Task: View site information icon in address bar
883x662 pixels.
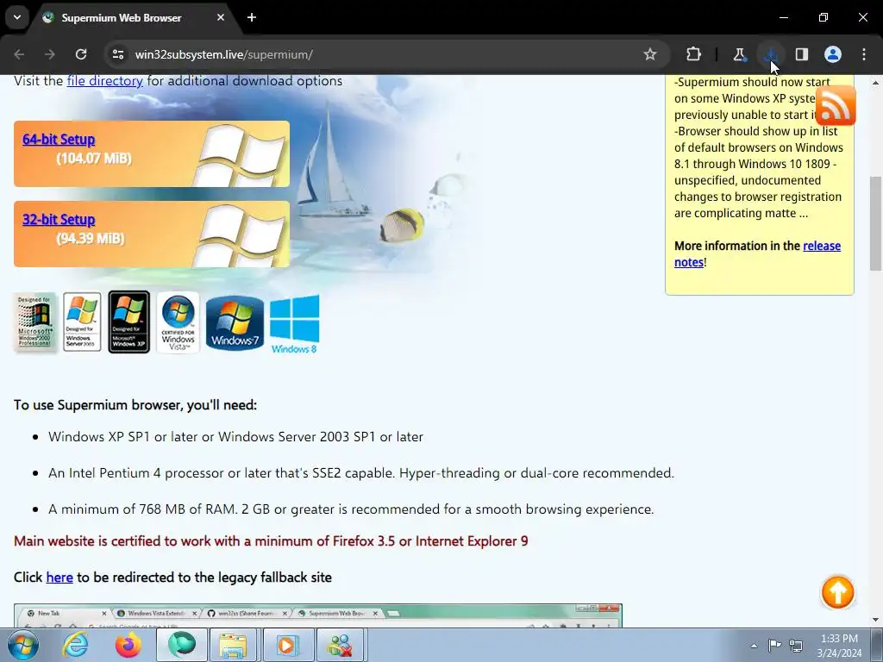Action: point(118,54)
